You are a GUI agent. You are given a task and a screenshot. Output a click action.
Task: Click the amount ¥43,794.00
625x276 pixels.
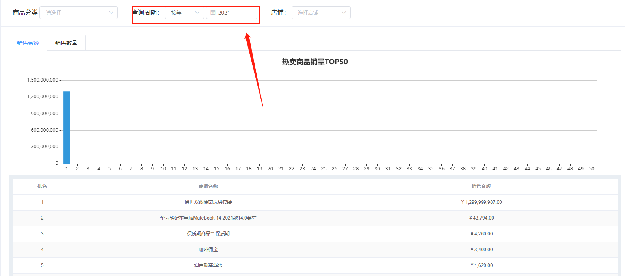(482, 218)
